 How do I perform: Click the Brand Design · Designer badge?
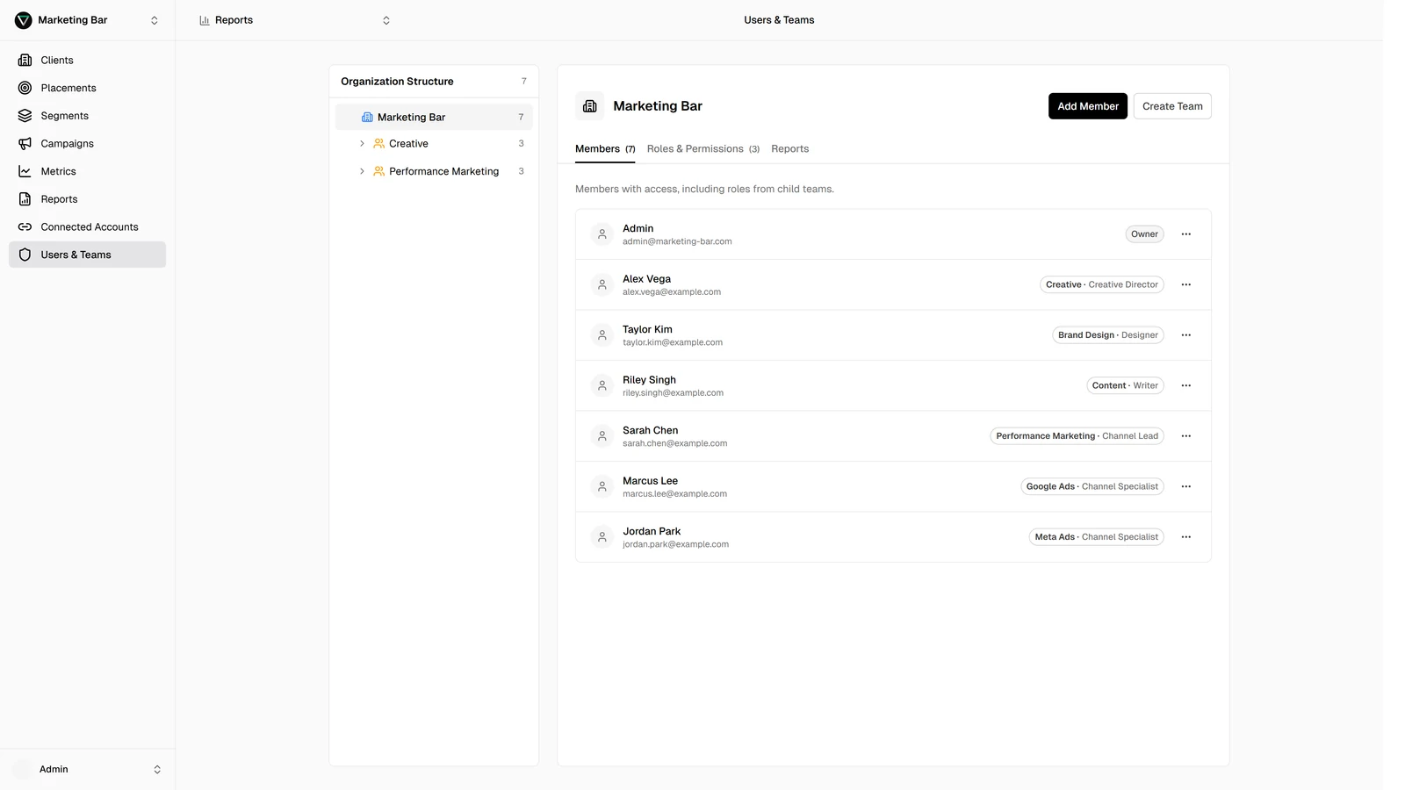tap(1108, 335)
